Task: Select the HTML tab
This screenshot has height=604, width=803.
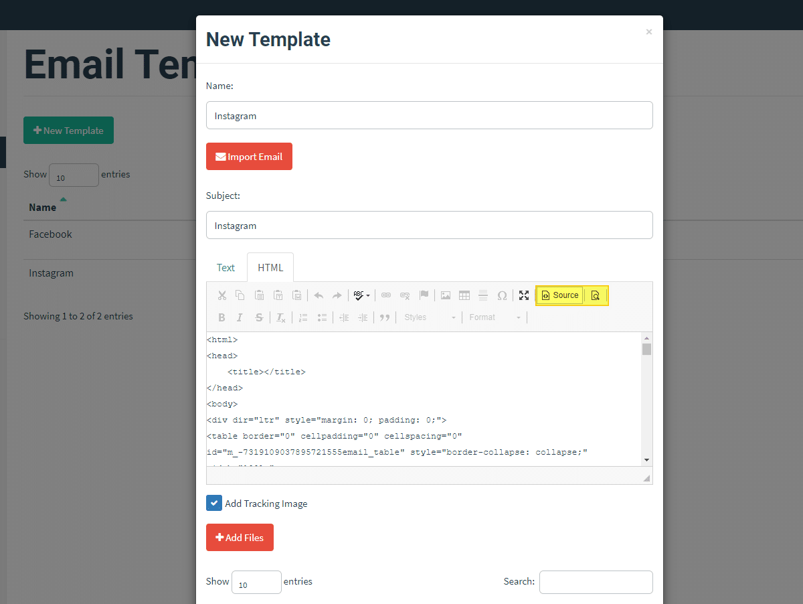Action: point(270,267)
